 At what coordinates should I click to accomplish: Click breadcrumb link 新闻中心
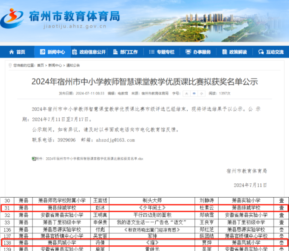point(55,65)
